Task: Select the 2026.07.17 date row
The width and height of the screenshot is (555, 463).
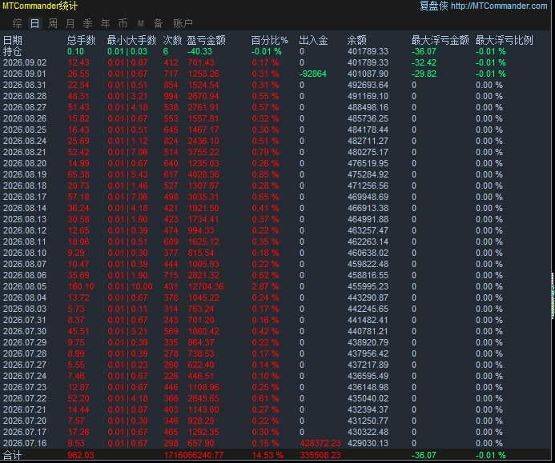Action: click(x=25, y=432)
